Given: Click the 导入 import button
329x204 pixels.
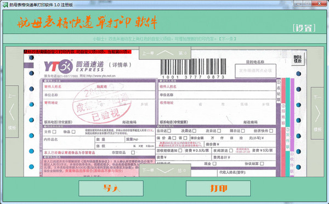Looking at the screenshot, I should [111, 188].
